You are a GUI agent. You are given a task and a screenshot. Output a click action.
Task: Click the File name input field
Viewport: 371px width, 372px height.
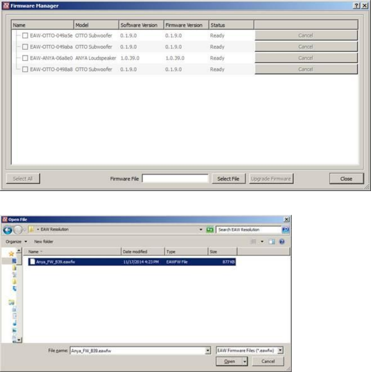point(138,350)
